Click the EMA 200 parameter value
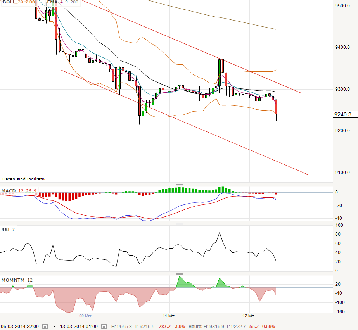Image resolution: width=358 pixels, height=330 pixels. point(74,2)
